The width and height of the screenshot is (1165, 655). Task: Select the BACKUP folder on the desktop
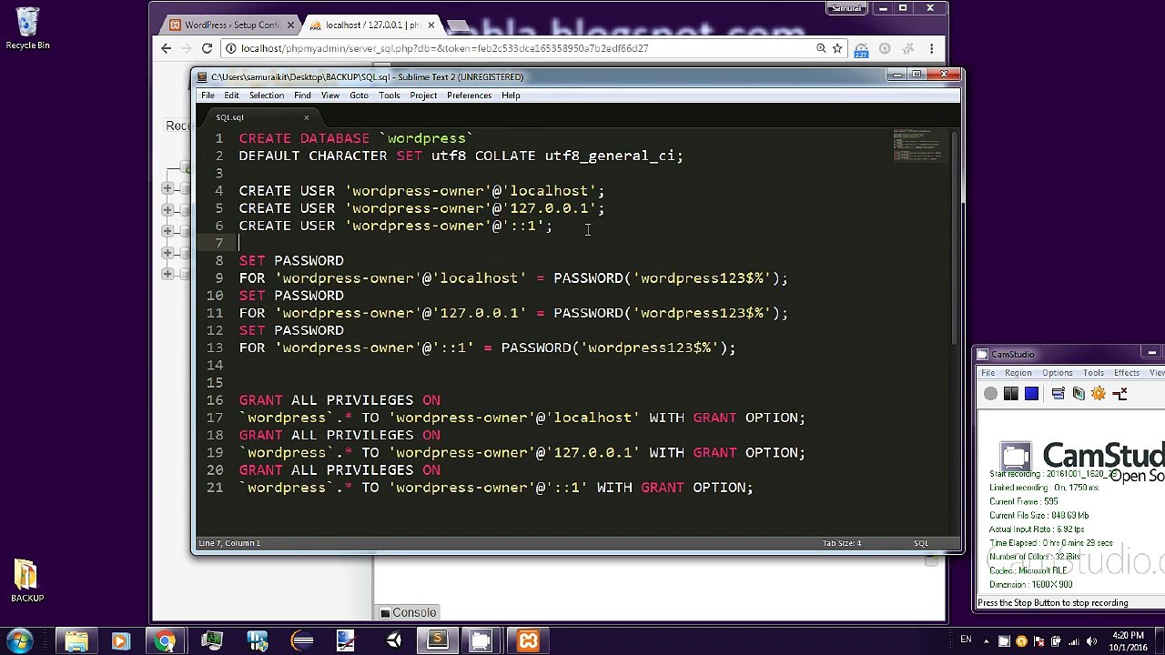click(26, 581)
